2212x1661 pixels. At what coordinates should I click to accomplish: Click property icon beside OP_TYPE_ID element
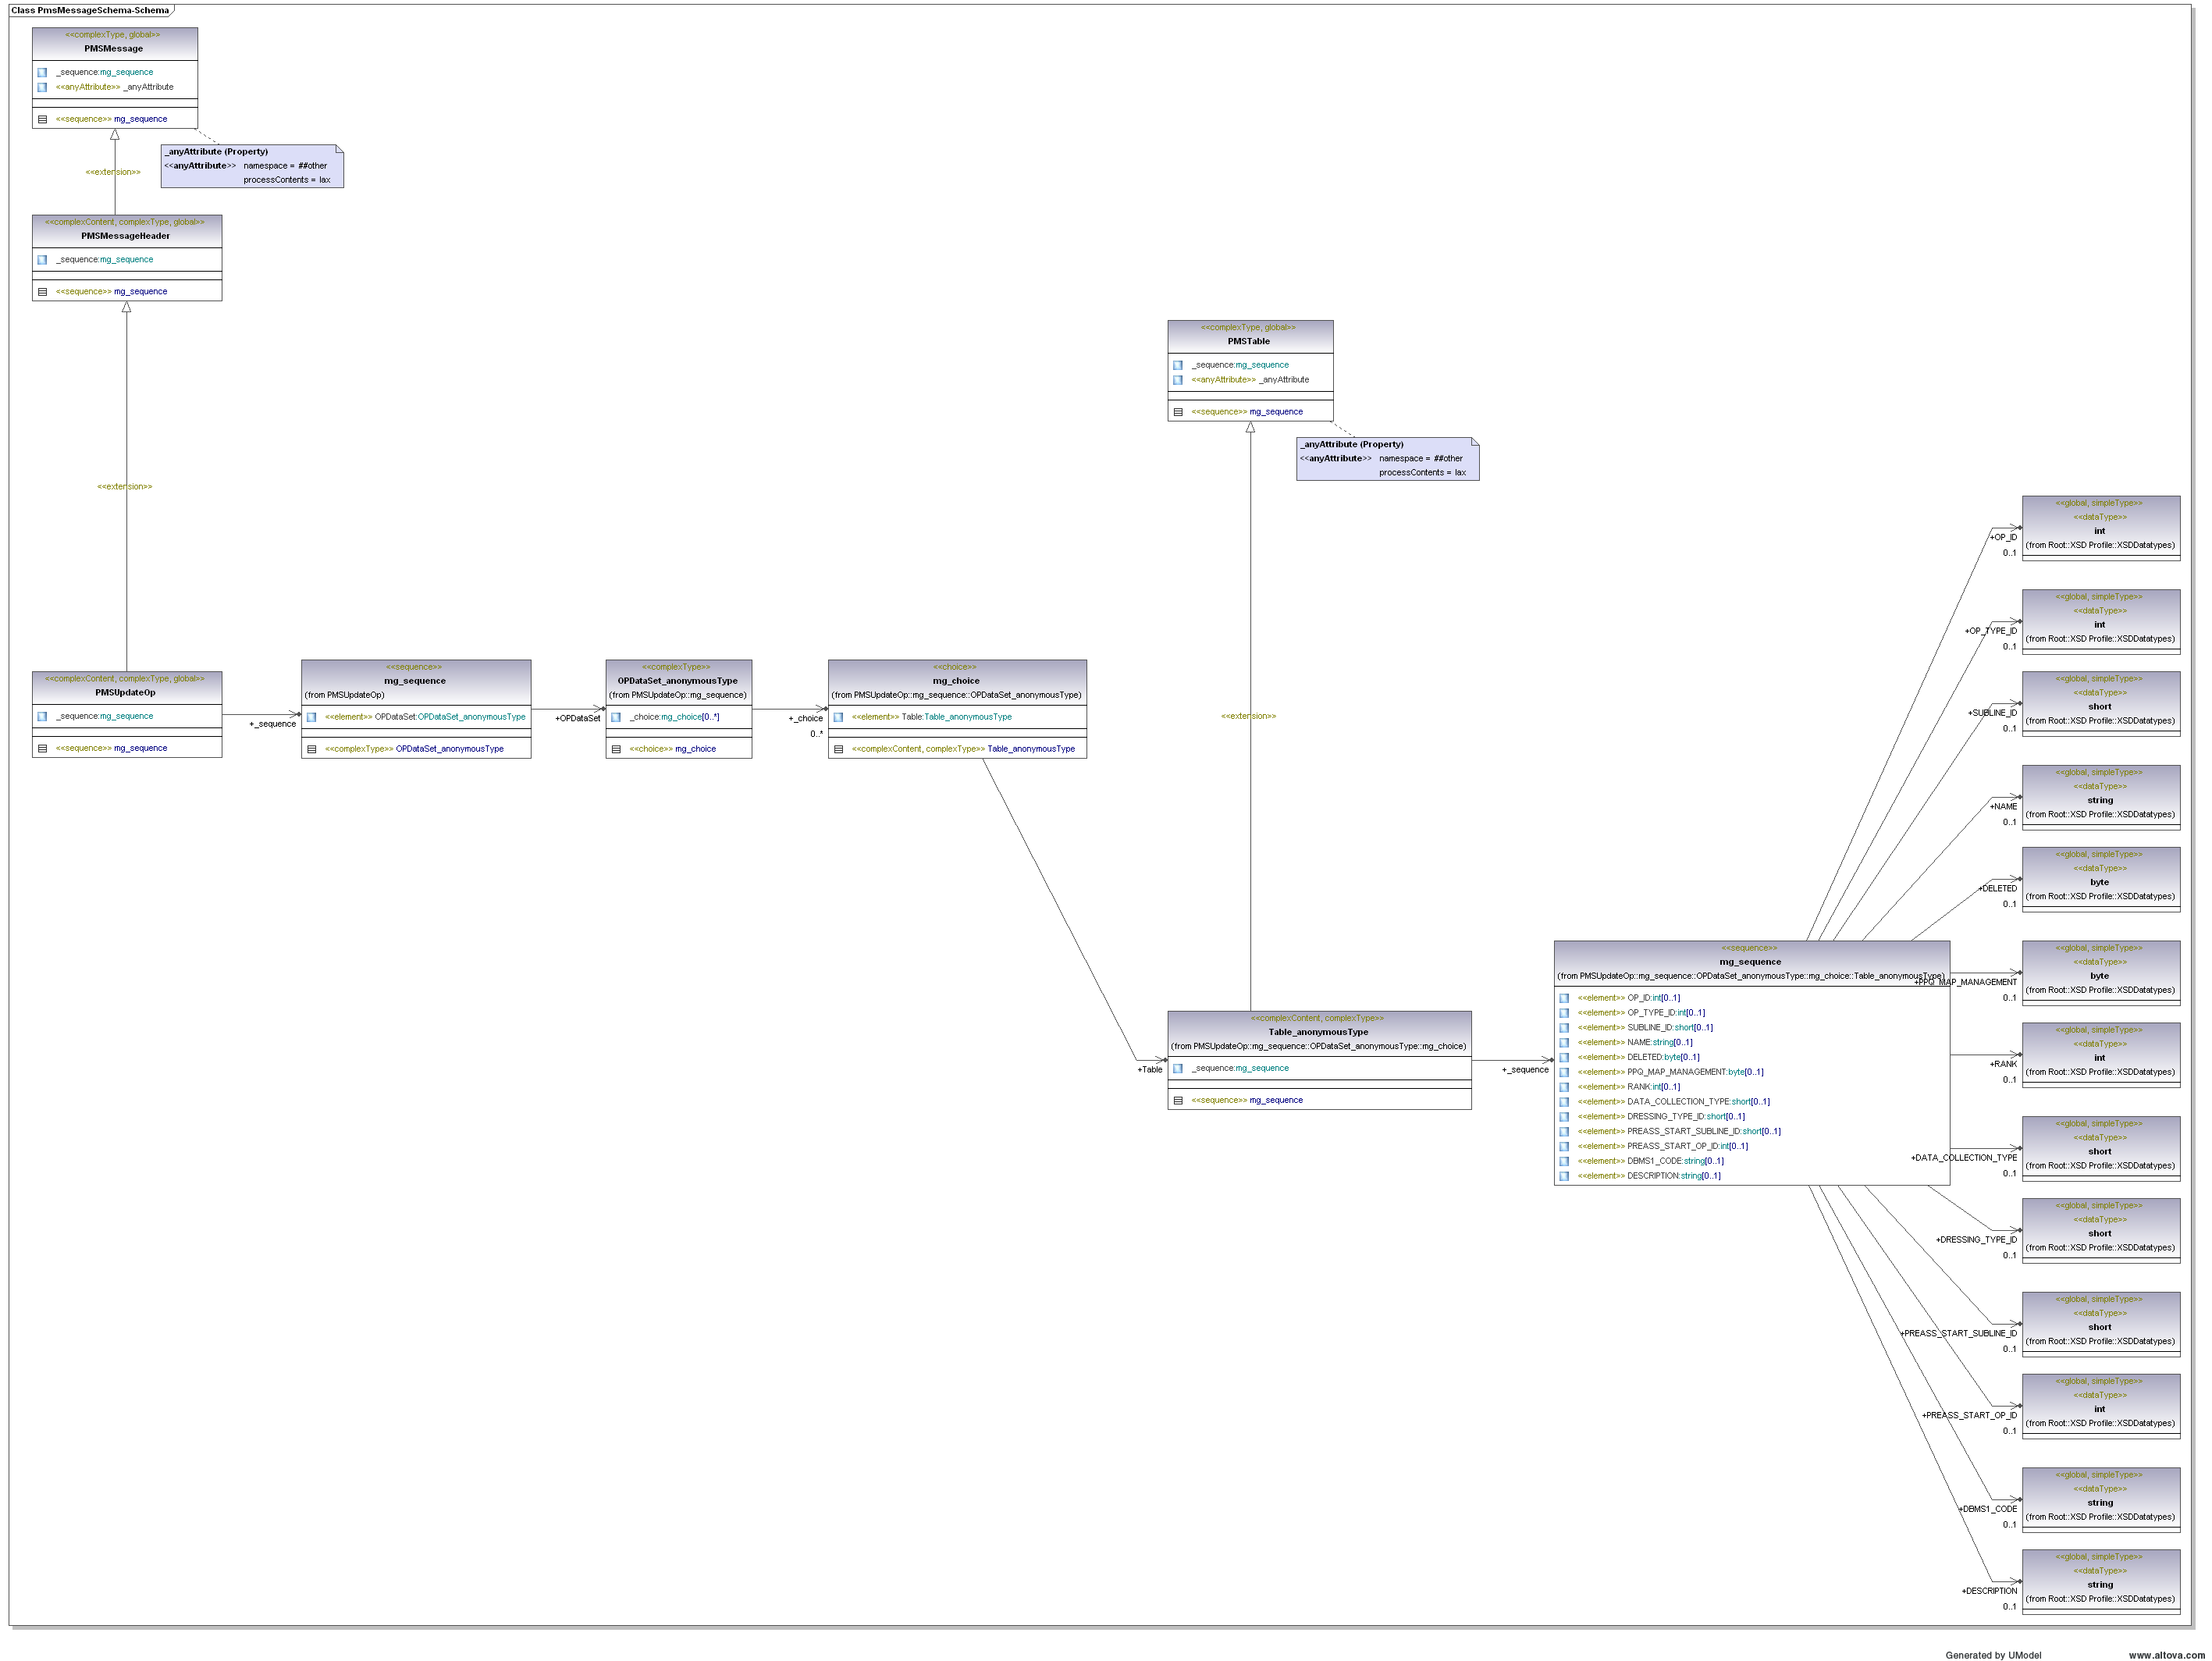tap(1564, 1013)
